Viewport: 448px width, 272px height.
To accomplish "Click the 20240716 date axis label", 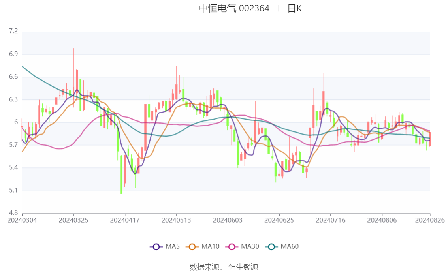I will 331,220.
